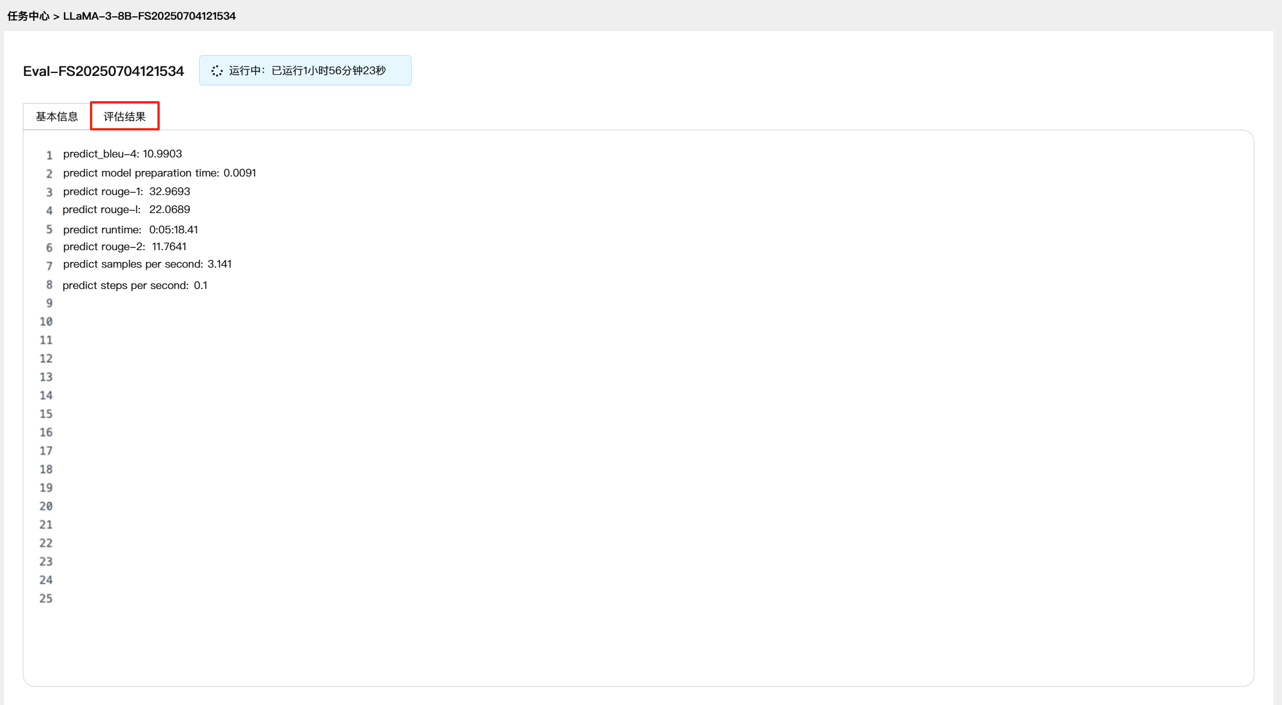This screenshot has width=1282, height=705.
Task: Click line number 20 in the gutter
Action: [x=46, y=507]
